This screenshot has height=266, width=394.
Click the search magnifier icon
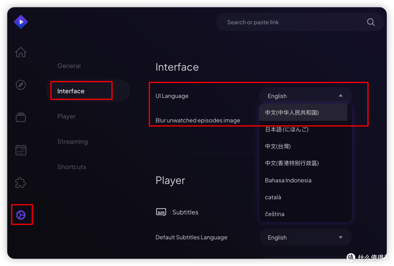click(x=371, y=22)
